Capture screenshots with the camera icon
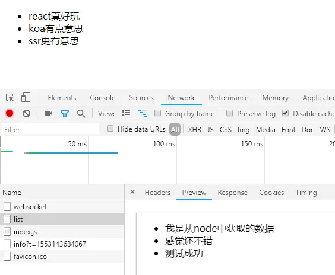 49,113
